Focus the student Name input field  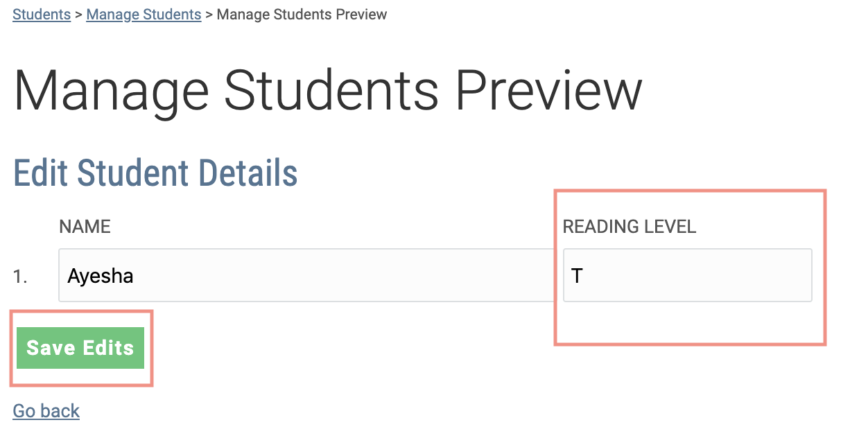[305, 276]
